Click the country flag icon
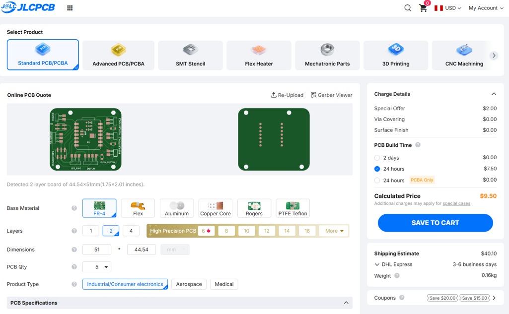 pyautogui.click(x=439, y=8)
